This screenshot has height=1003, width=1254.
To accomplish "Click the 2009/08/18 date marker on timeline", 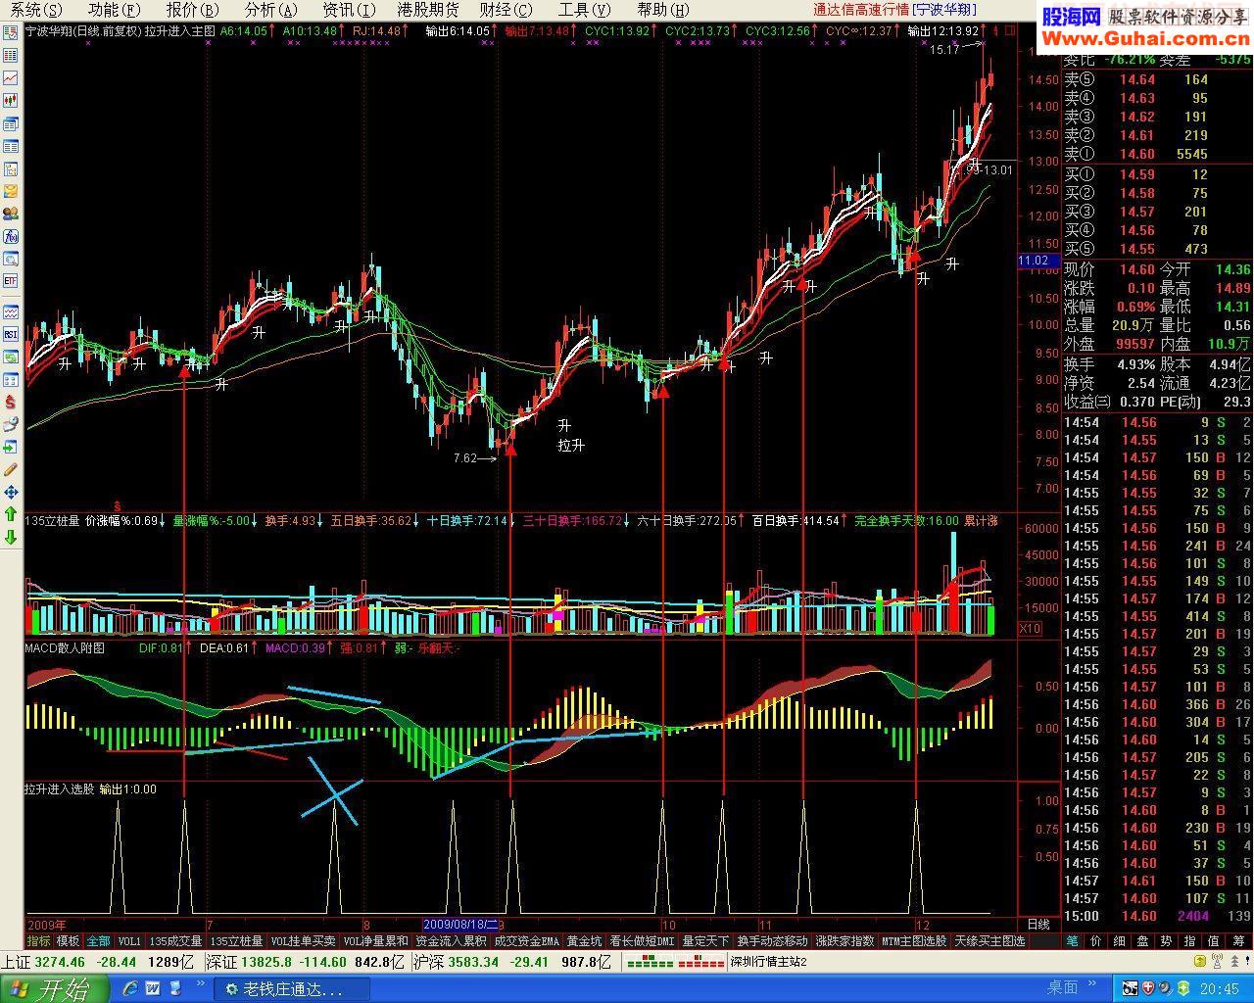I will coord(460,925).
